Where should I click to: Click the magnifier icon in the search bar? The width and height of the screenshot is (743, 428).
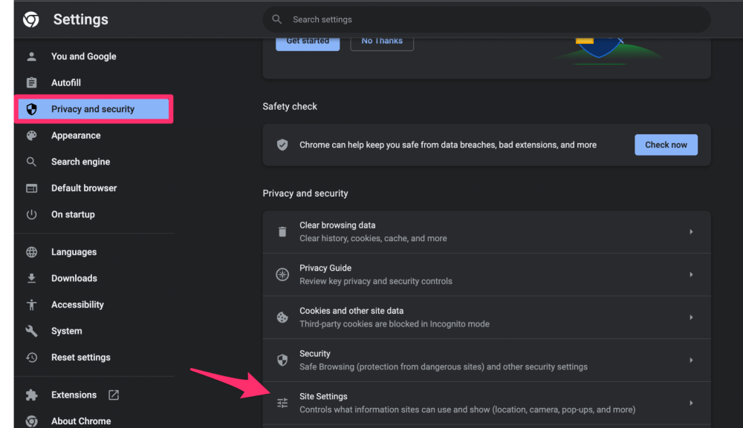pos(276,19)
